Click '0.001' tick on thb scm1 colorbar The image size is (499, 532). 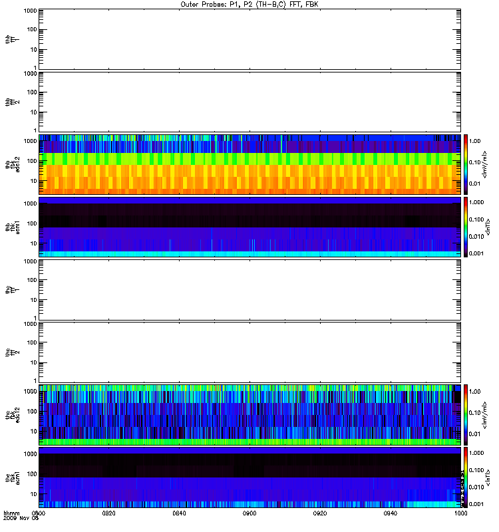coord(476,253)
